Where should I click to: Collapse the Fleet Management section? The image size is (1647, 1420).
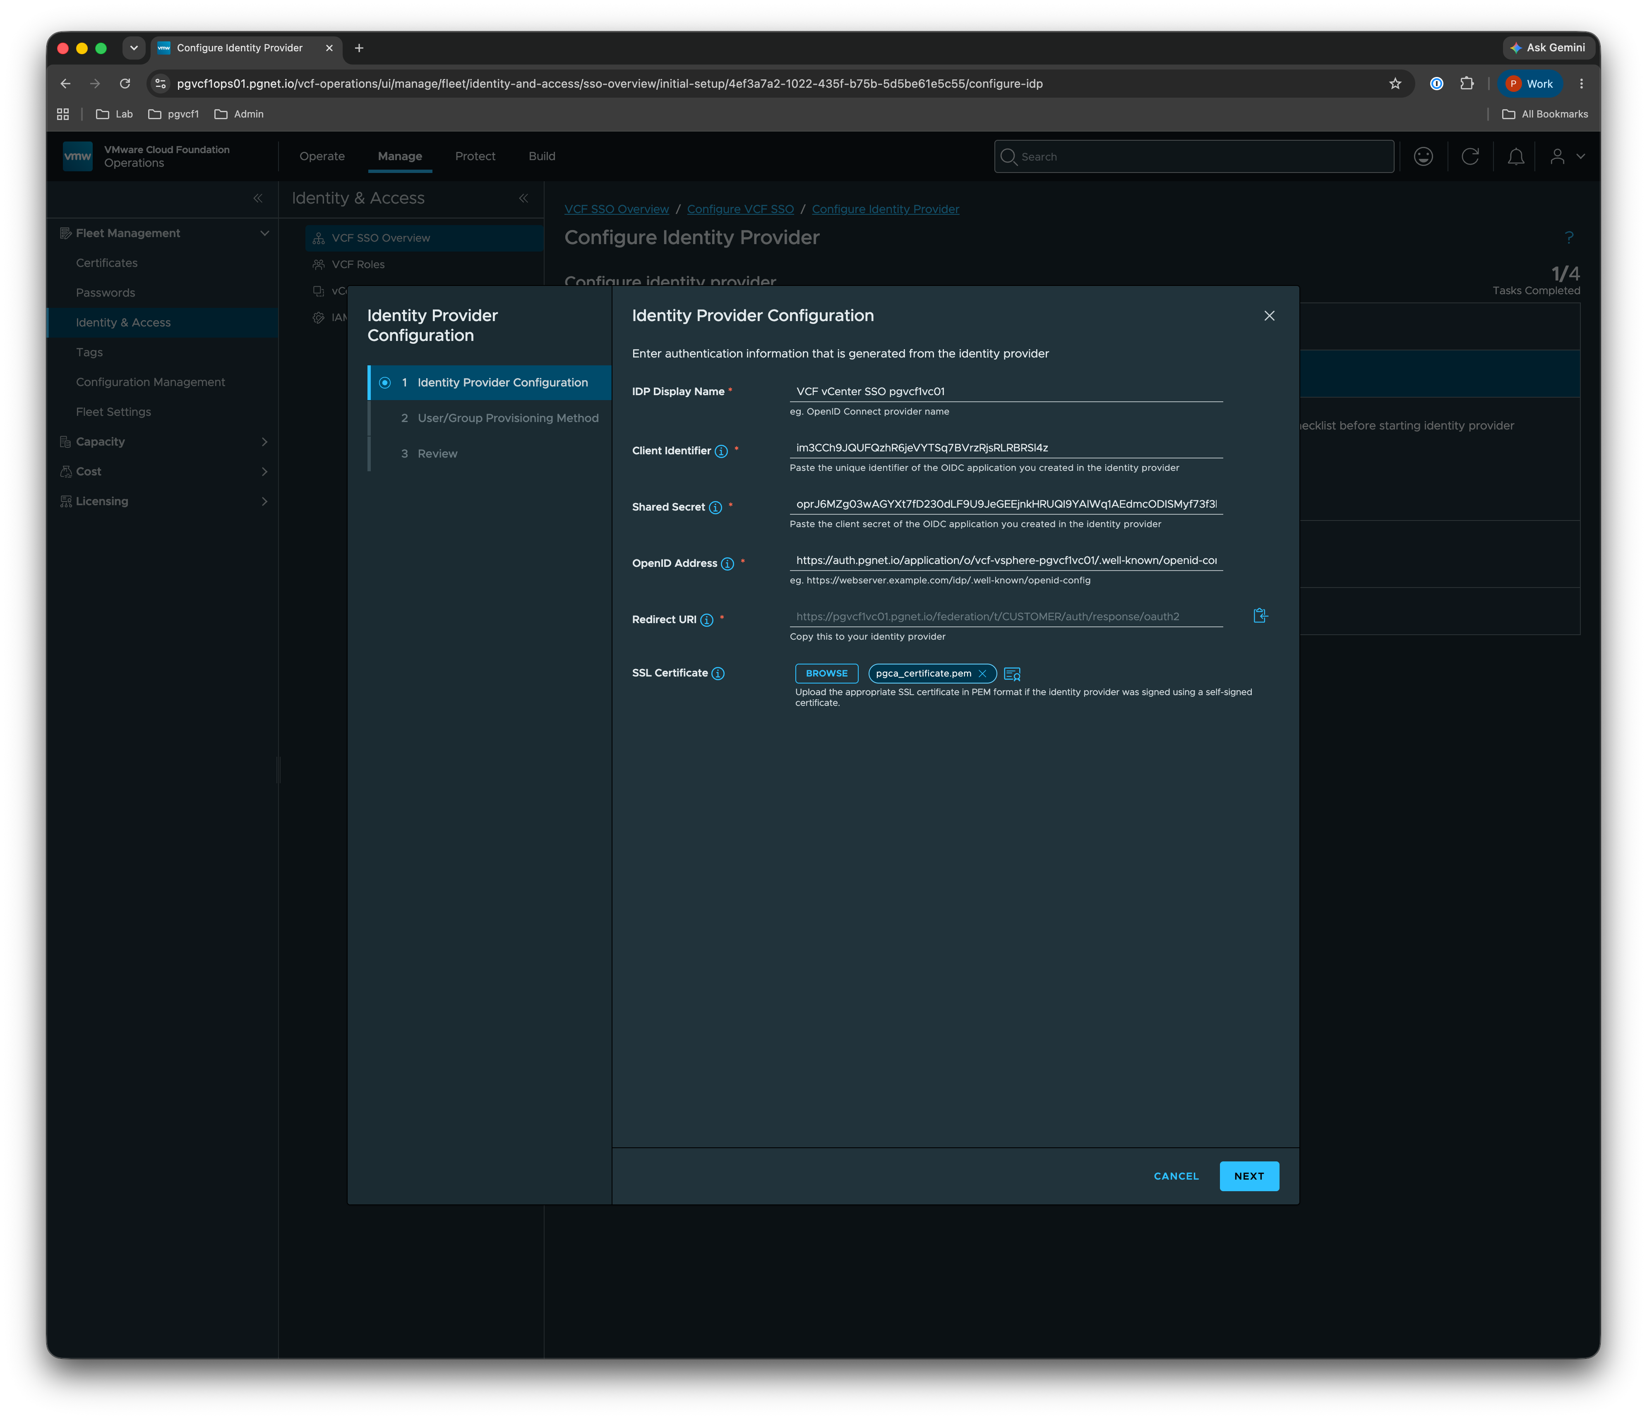(x=265, y=234)
